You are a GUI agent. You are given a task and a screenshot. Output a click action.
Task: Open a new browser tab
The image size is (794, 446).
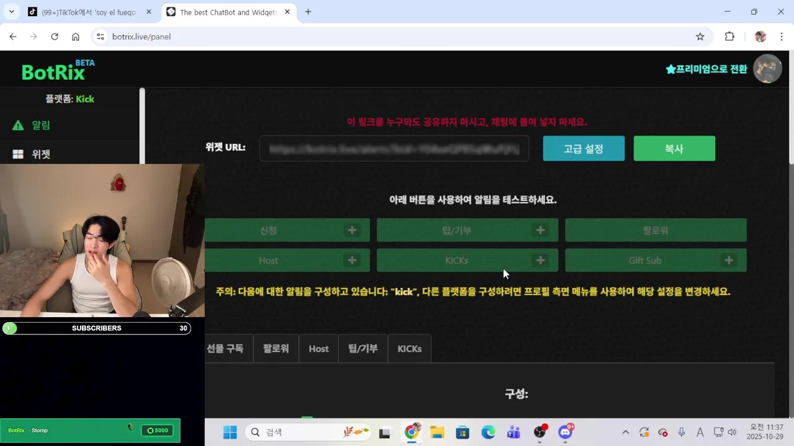[x=308, y=12]
